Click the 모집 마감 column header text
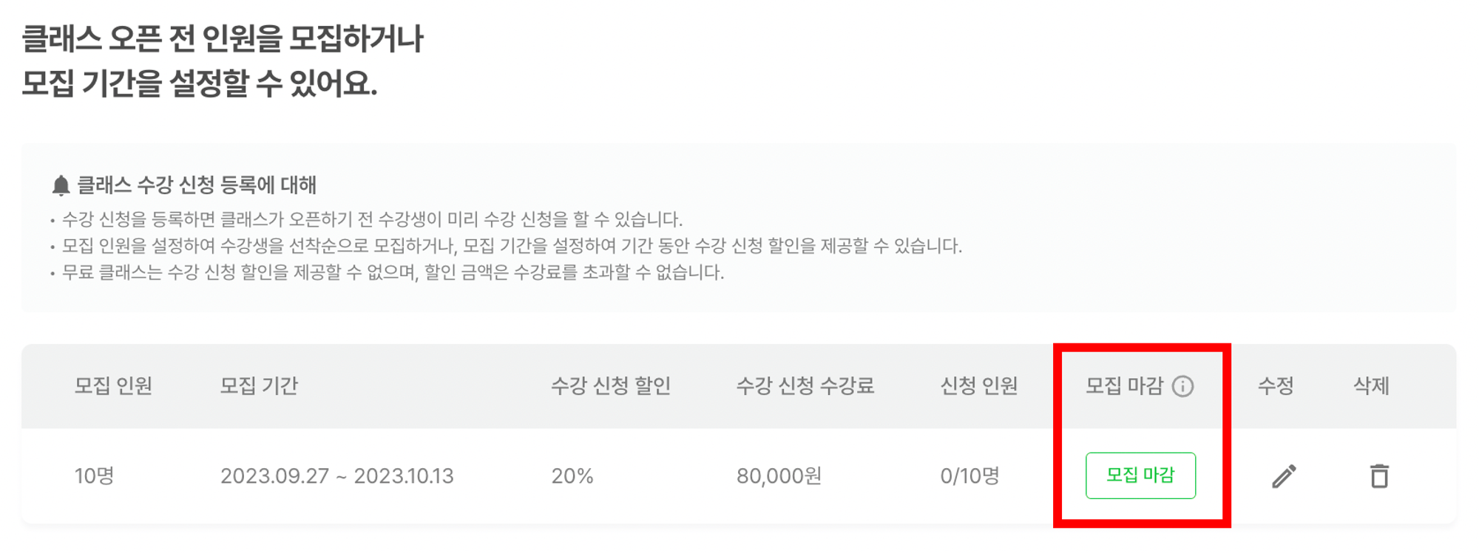Viewport: 1479px width, 553px height. tap(1124, 386)
